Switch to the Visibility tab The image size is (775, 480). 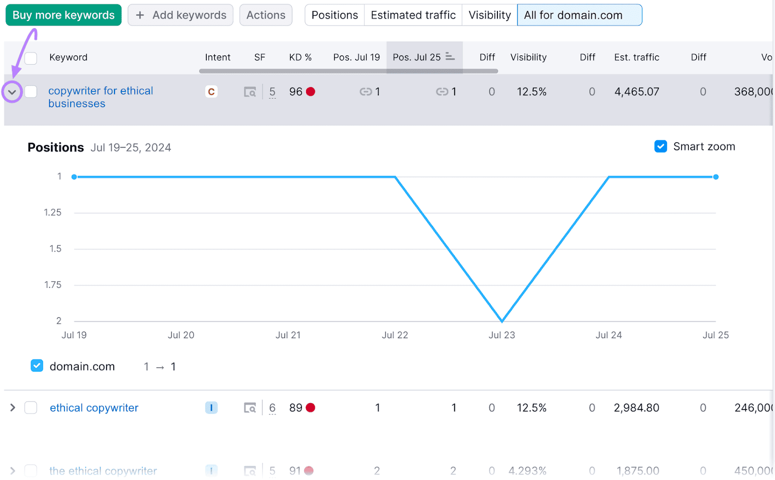[489, 15]
